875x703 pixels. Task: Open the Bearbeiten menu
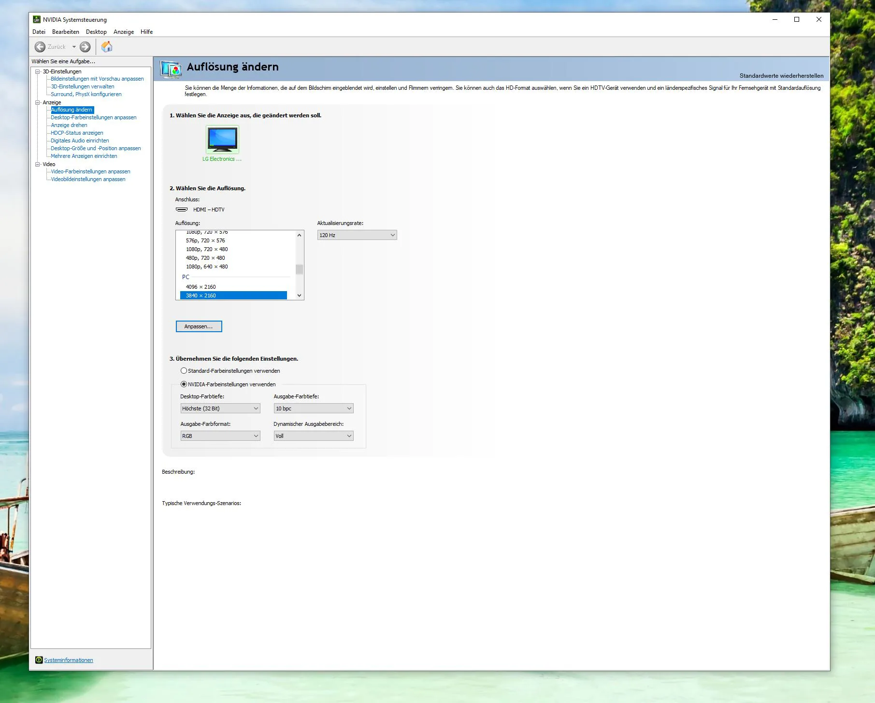[66, 32]
